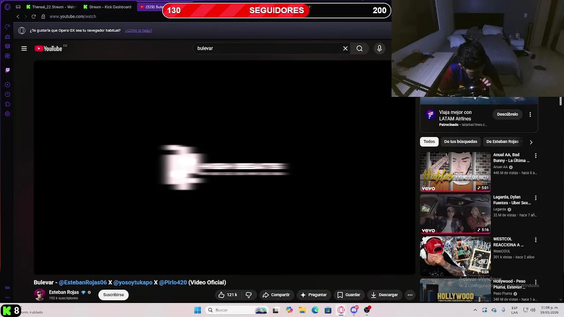Image resolution: width=564 pixels, height=317 pixels.
Task: Reload the page with refresh icon
Action: coord(33,16)
